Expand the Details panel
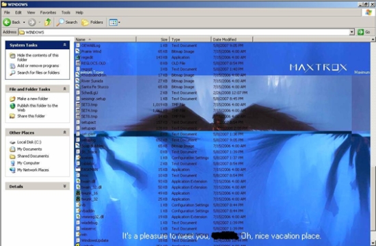This screenshot has width=376, height=246. coord(64,187)
